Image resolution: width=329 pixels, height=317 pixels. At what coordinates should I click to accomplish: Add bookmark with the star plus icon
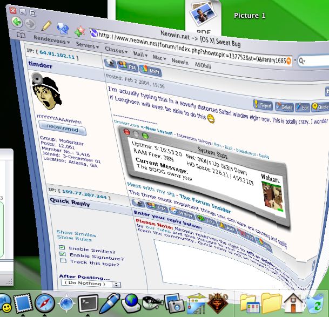(x=80, y=32)
